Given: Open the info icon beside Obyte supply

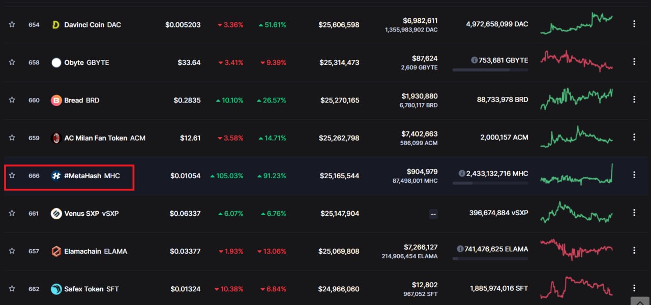Looking at the screenshot, I should [474, 60].
